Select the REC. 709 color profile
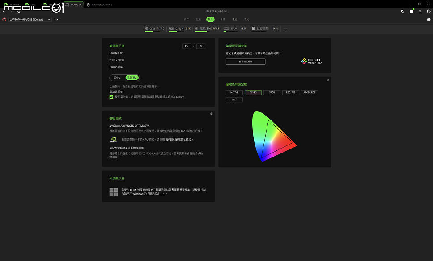The width and height of the screenshot is (433, 261). click(x=290, y=92)
